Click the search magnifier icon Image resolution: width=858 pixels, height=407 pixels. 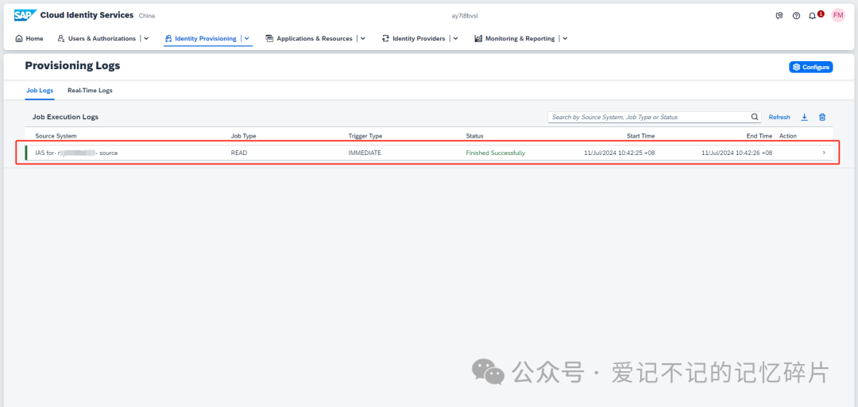click(755, 117)
